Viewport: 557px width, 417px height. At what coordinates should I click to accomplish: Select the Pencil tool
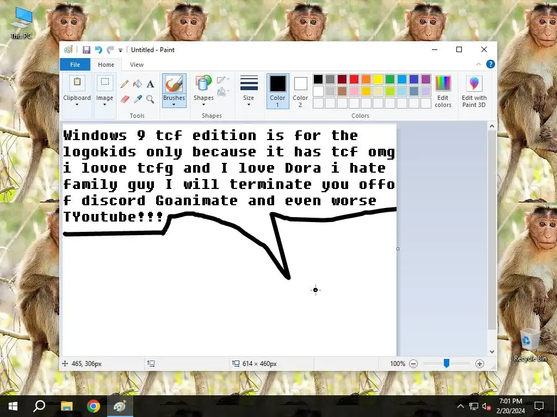125,84
